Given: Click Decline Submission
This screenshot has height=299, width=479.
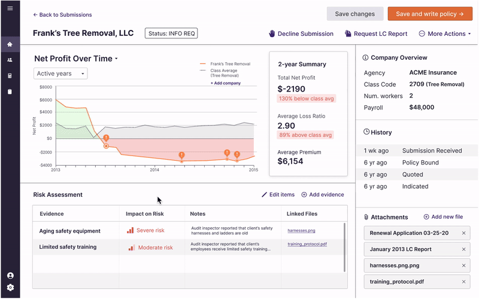Looking at the screenshot, I should pyautogui.click(x=301, y=34).
